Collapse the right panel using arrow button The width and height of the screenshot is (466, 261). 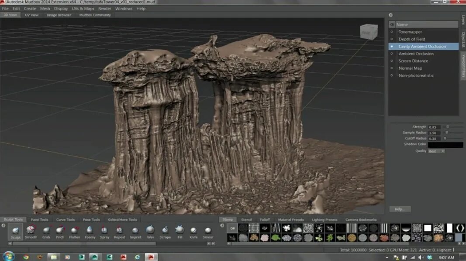[390, 15]
